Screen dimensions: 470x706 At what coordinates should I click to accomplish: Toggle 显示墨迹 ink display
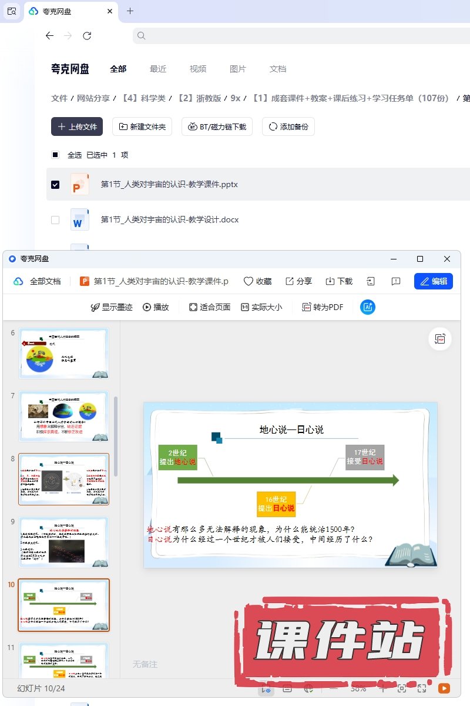111,307
